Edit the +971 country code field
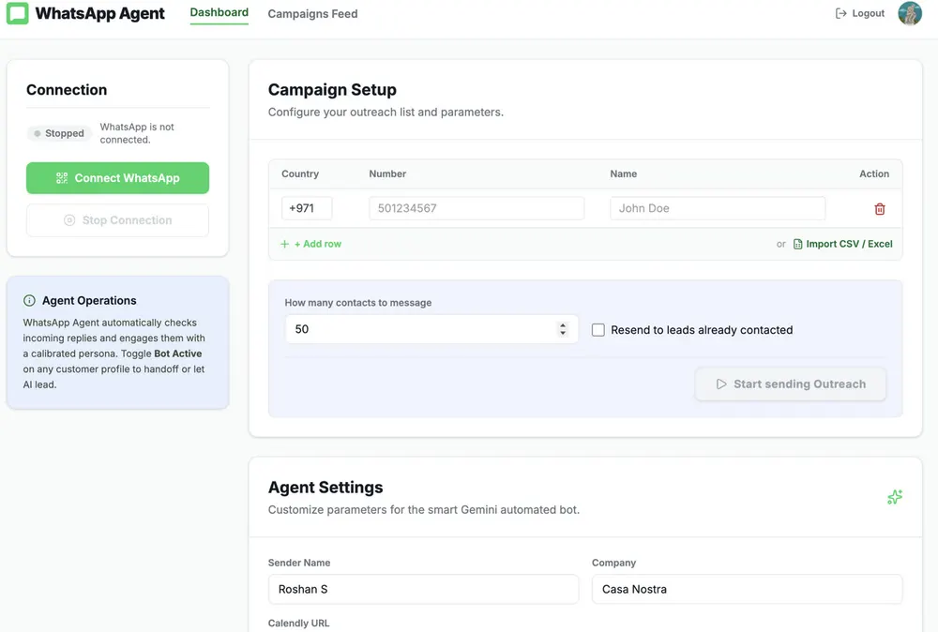 click(307, 208)
